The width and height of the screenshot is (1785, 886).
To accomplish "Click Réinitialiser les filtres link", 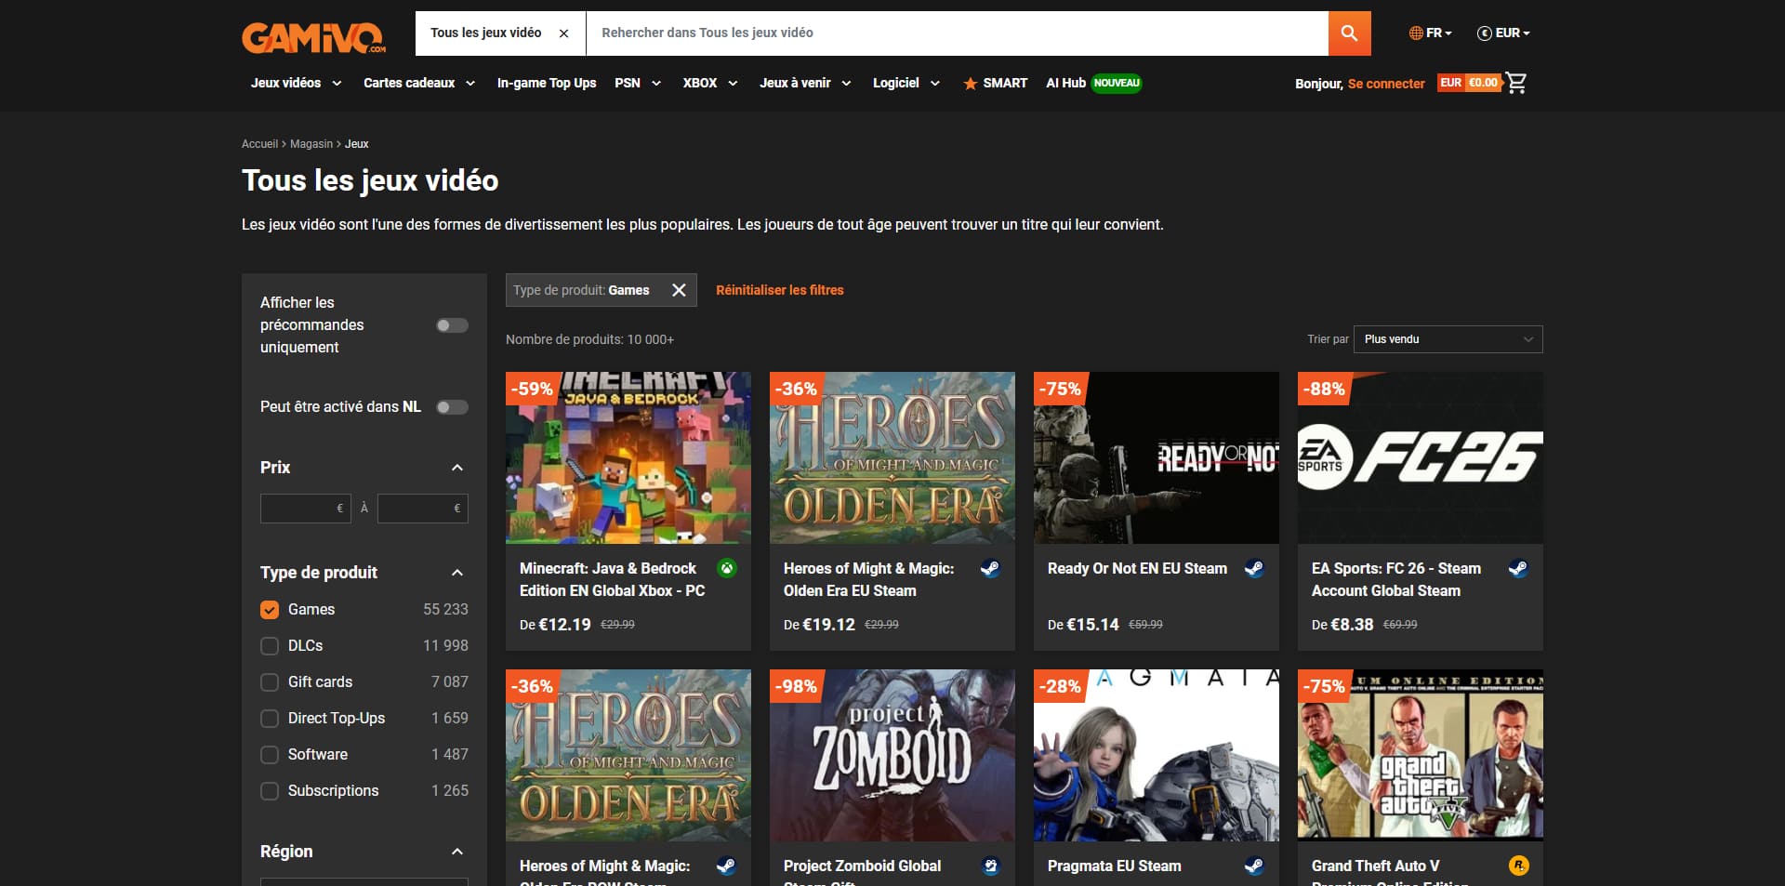I will click(x=779, y=290).
